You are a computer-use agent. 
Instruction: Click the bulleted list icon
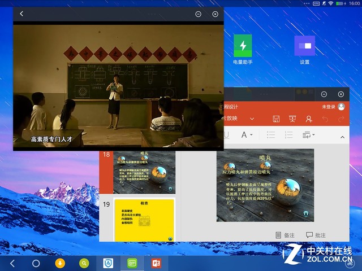click(x=271, y=135)
